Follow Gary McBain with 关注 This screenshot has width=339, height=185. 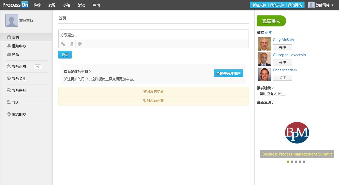click(x=282, y=47)
